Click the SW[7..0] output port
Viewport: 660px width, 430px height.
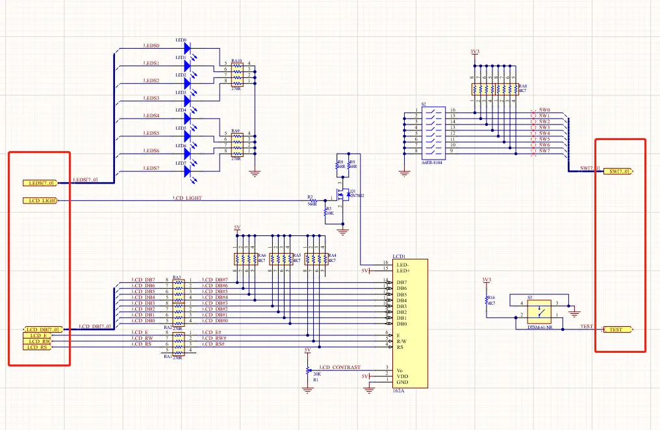(618, 171)
